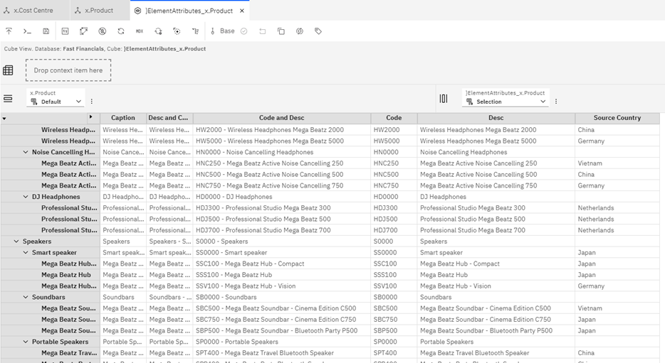This screenshot has height=363, width=665.
Task: Click the striped-circle icon next to copy
Action: 300,31
